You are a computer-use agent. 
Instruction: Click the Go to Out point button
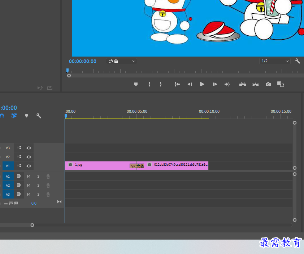coord(227,84)
